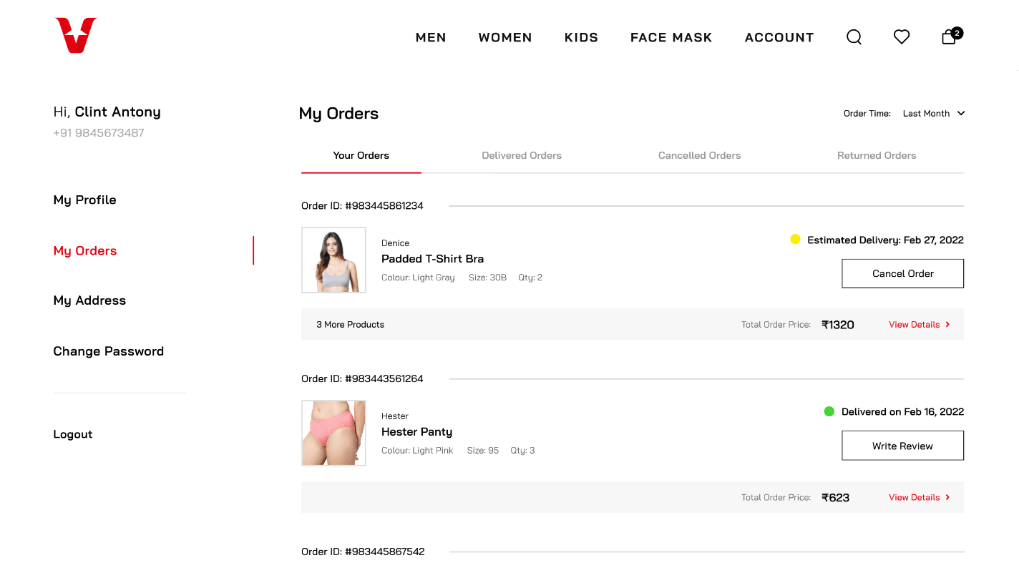Click Logout in the sidebar
1019x568 pixels.
(73, 434)
